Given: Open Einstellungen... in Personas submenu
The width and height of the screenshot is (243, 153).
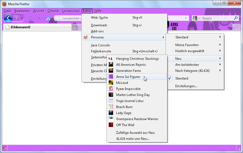Looking at the screenshot, I should coord(186,86).
